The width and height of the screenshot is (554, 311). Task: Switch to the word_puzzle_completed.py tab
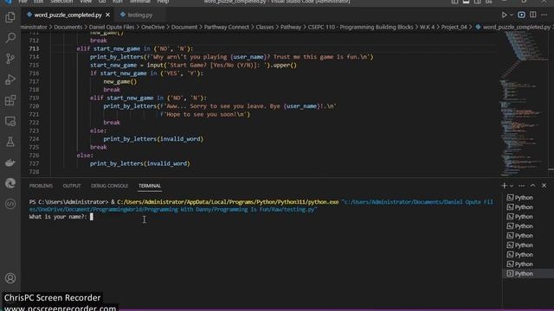click(68, 15)
